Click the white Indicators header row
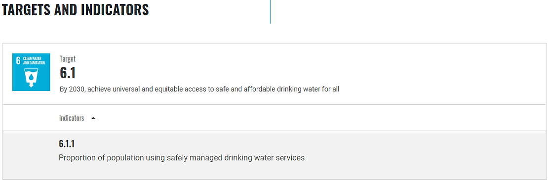Viewport: 548px width, 180px height. (x=274, y=118)
